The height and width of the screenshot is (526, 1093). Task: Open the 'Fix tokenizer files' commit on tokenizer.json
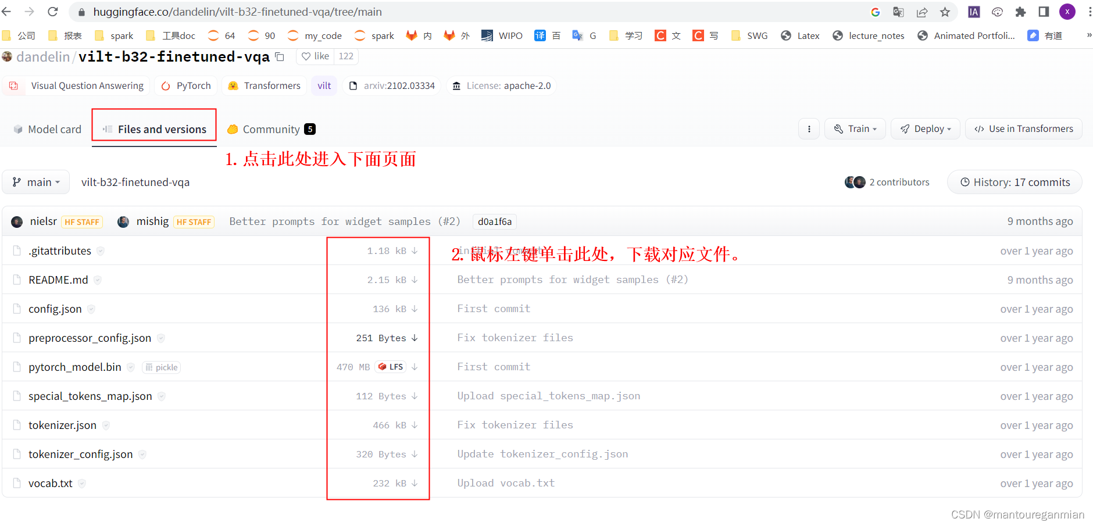515,425
